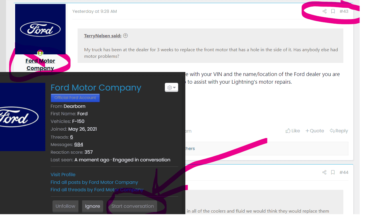
Task: Like the Ford Motor Company post
Action: (x=293, y=131)
